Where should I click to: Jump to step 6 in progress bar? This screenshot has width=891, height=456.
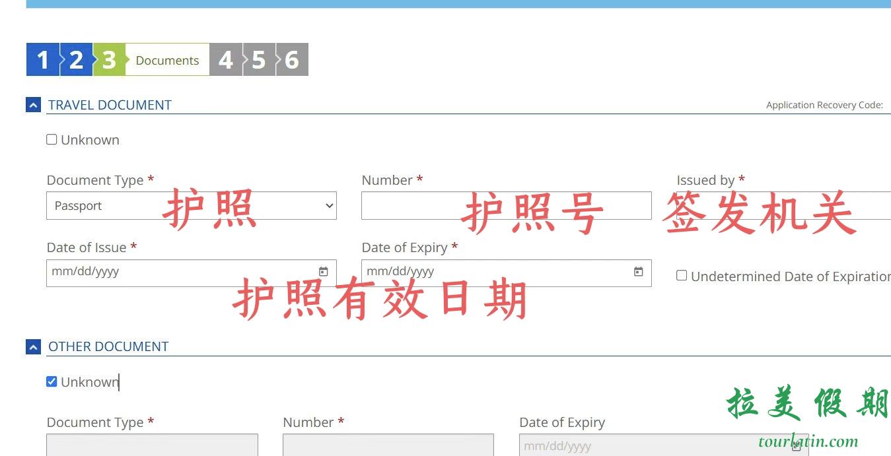(292, 60)
